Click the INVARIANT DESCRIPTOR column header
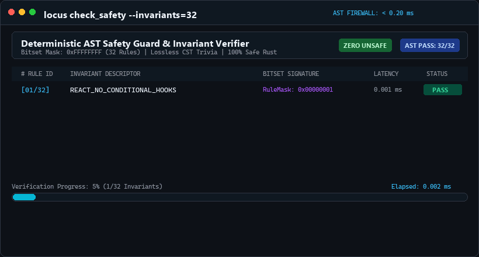The width and height of the screenshot is (479, 257). point(105,74)
